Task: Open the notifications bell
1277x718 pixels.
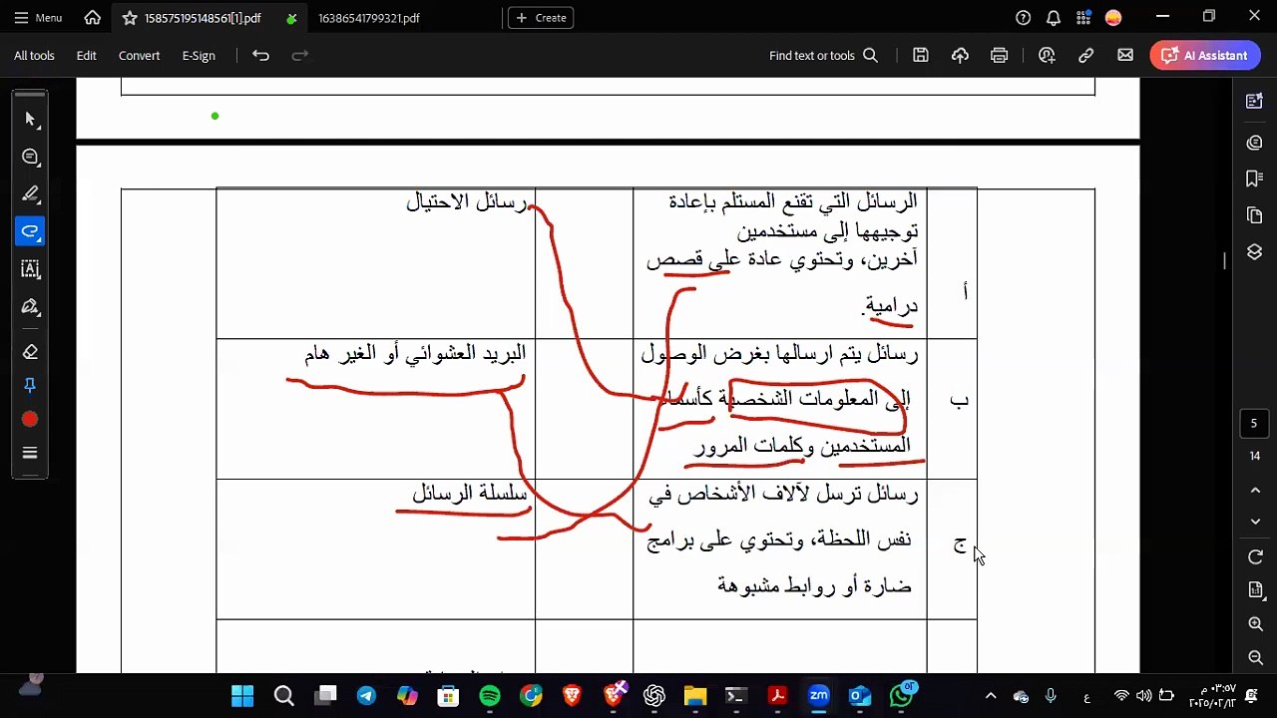Action: [1054, 18]
